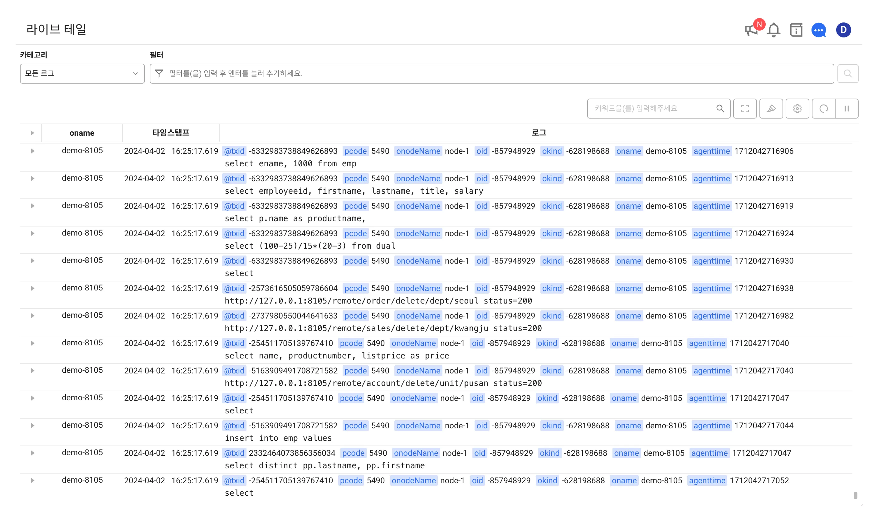Open live tail settings gear
Viewport: 878px width, 521px height.
pyautogui.click(x=797, y=109)
